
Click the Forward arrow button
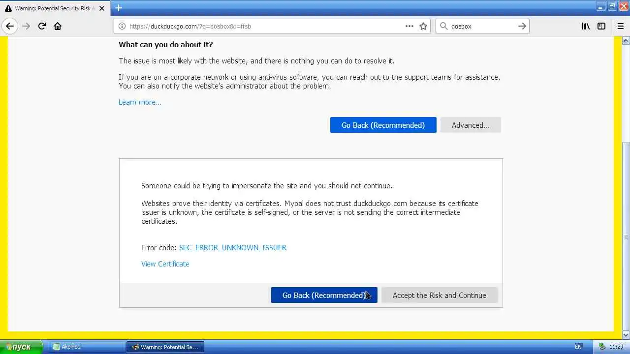click(x=26, y=26)
